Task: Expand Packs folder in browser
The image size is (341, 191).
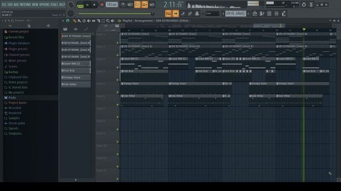Action: click(x=10, y=98)
